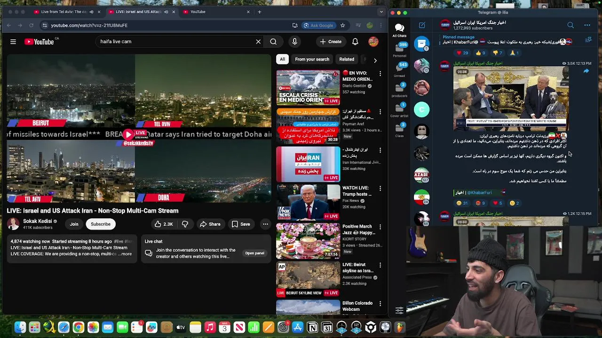Search within the Telegram channel
This screenshot has height=338, width=602.
pos(570,25)
